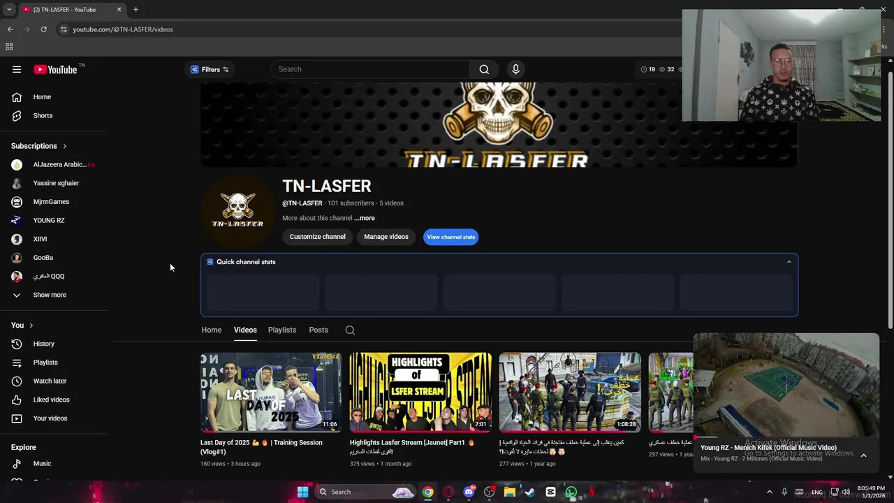Switch to the Home channel tab

[212, 330]
